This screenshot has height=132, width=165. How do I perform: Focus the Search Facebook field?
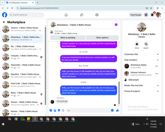click(x=26, y=15)
